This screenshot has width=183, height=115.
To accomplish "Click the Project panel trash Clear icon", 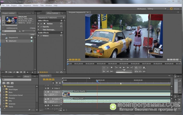I will [x=24, y=72].
